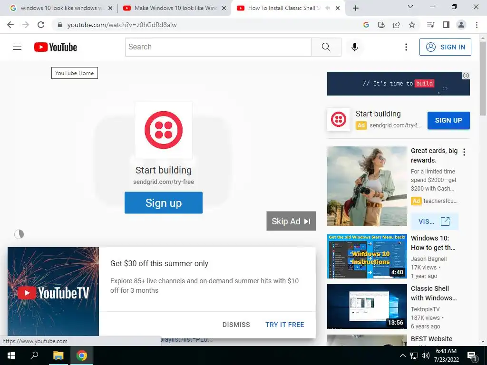The height and width of the screenshot is (365, 487).
Task: Open the tab search dropdown chevron
Action: click(410, 7)
